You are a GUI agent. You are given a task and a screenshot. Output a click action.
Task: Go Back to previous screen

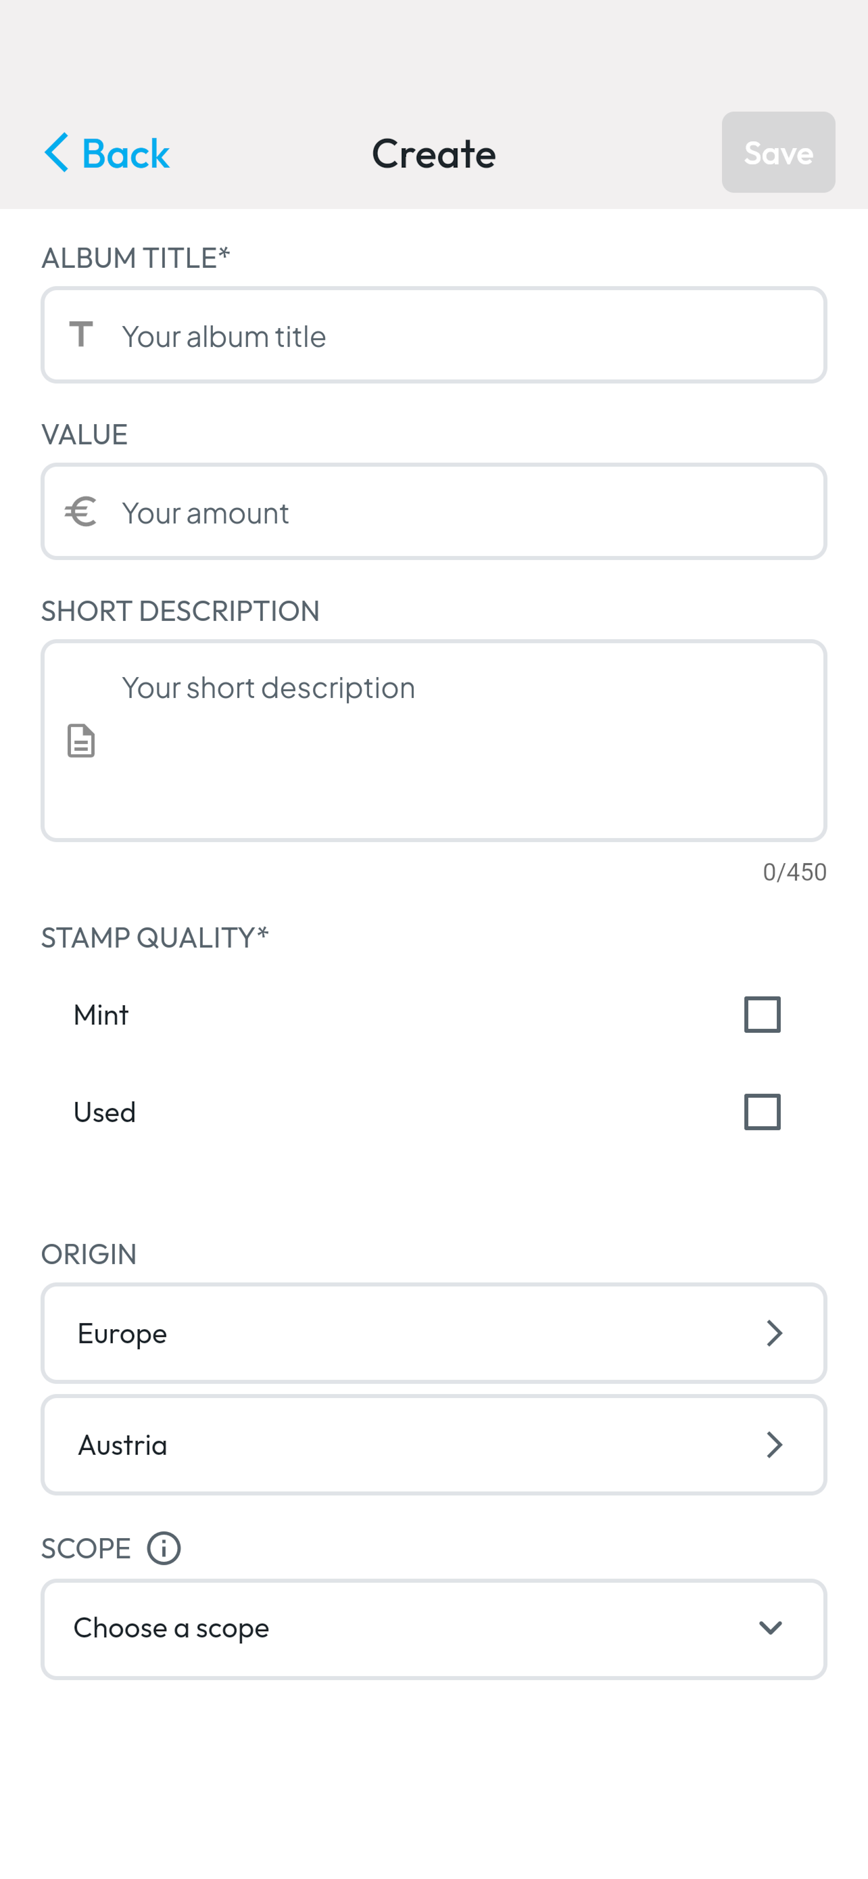point(107,152)
